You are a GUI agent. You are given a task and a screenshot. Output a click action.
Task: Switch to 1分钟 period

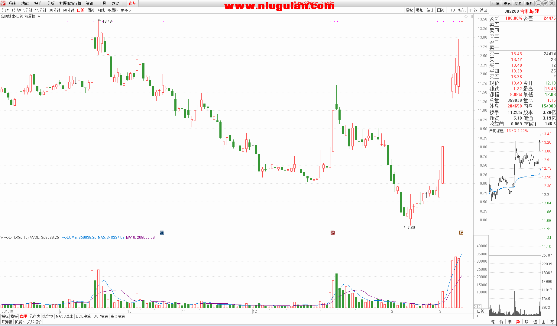(16, 10)
